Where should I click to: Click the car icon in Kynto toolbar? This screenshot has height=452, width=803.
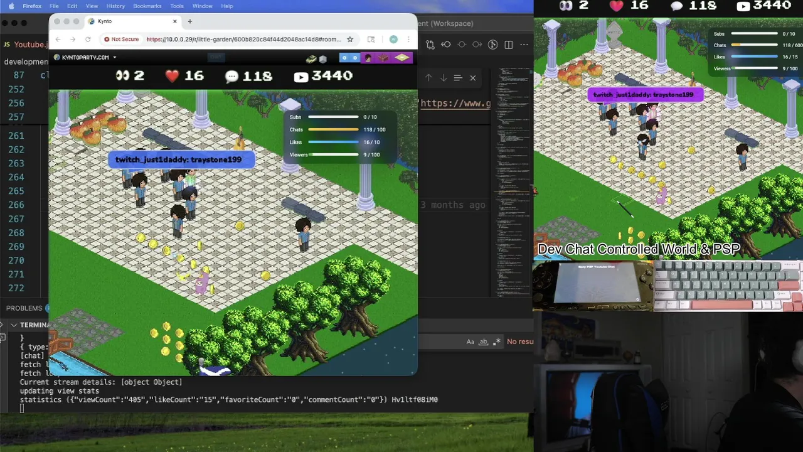point(311,58)
